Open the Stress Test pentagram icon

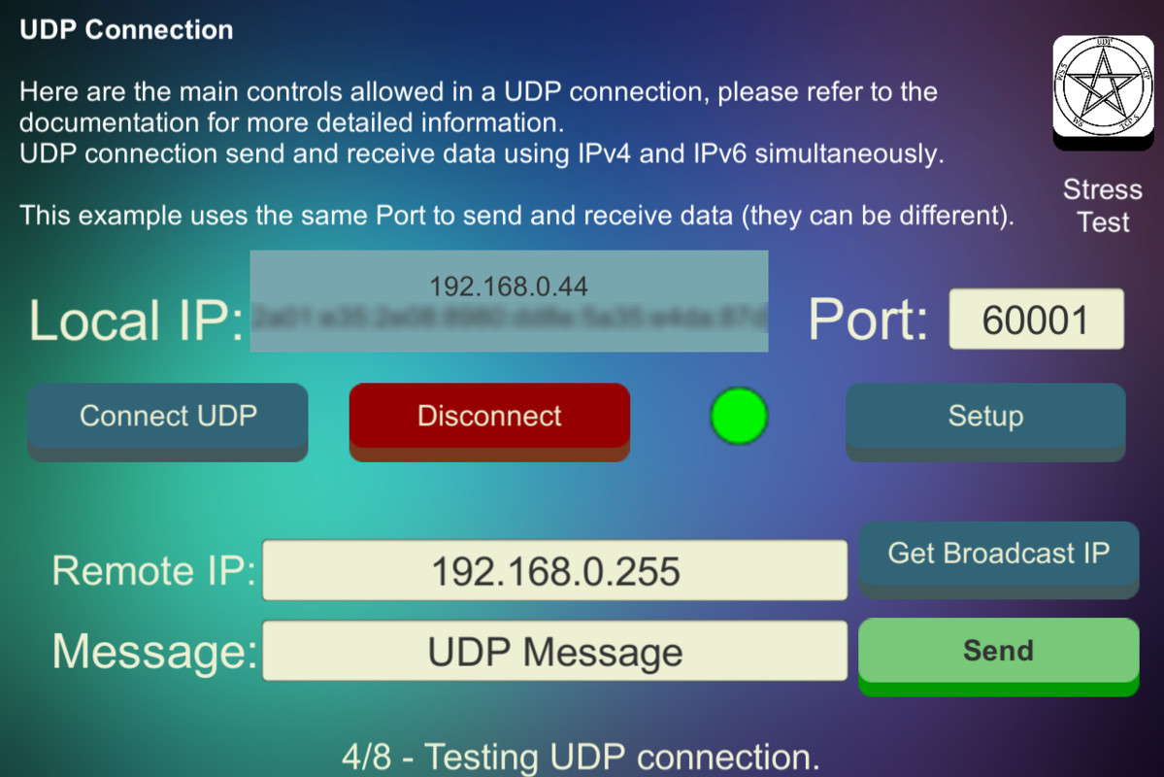[x=1103, y=92]
